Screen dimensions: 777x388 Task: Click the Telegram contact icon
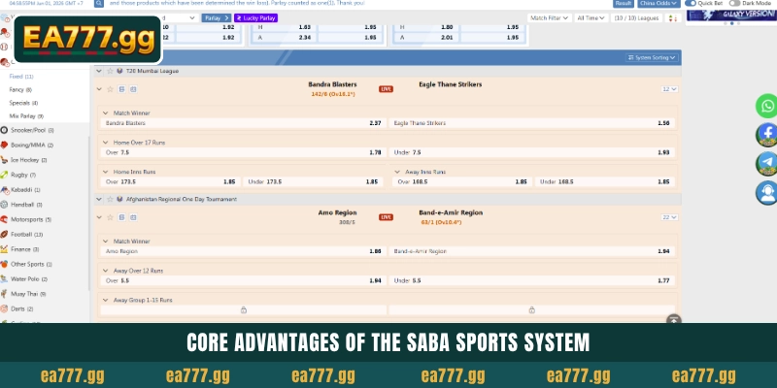pyautogui.click(x=767, y=164)
